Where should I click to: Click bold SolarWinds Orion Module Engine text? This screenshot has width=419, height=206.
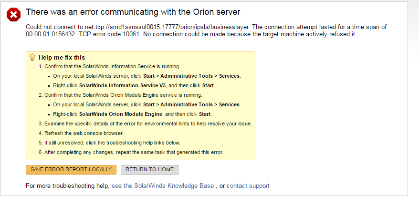point(121,114)
